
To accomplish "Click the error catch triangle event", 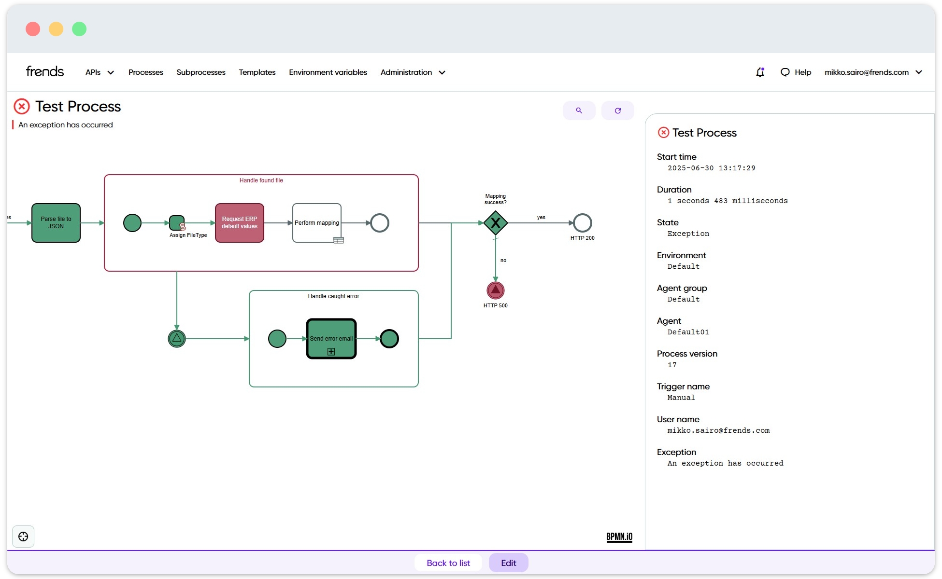I will click(x=177, y=339).
